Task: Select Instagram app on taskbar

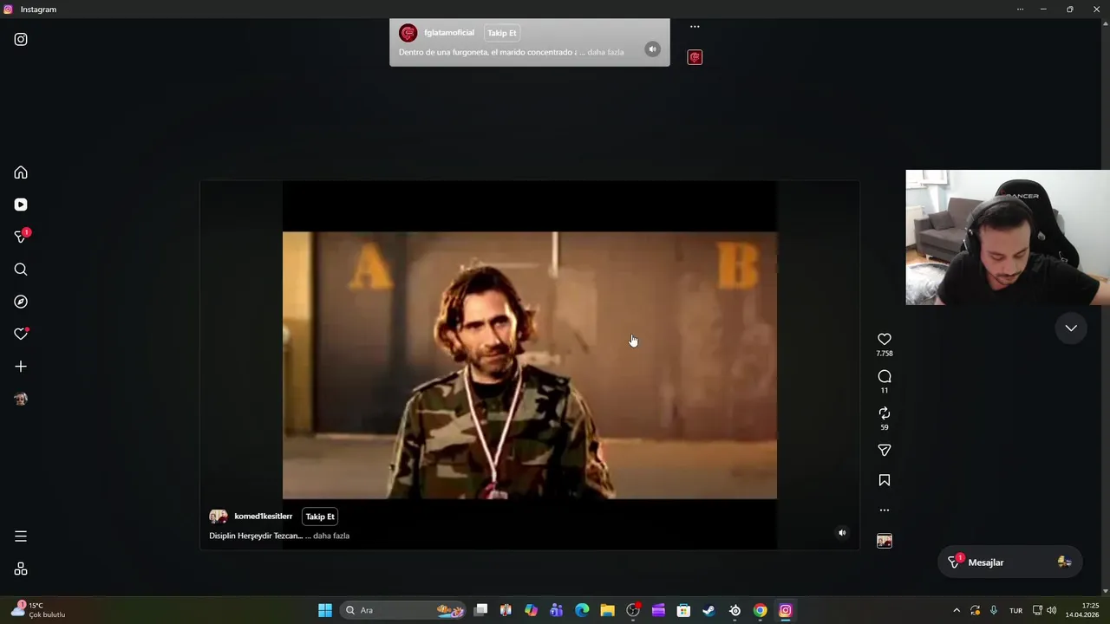Action: (x=785, y=610)
